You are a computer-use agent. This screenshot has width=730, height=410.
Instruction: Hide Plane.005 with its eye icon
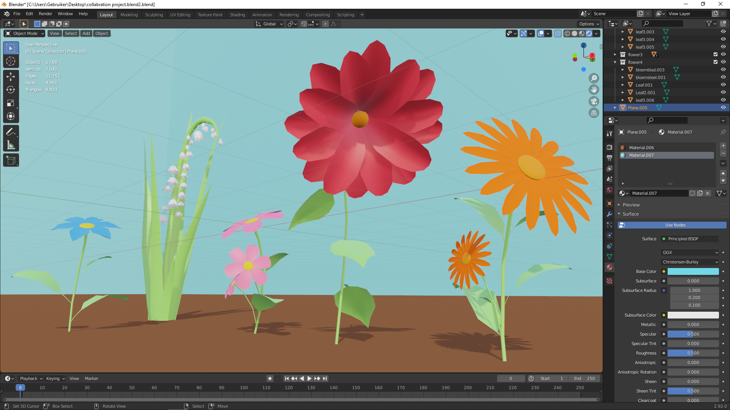pyautogui.click(x=723, y=108)
